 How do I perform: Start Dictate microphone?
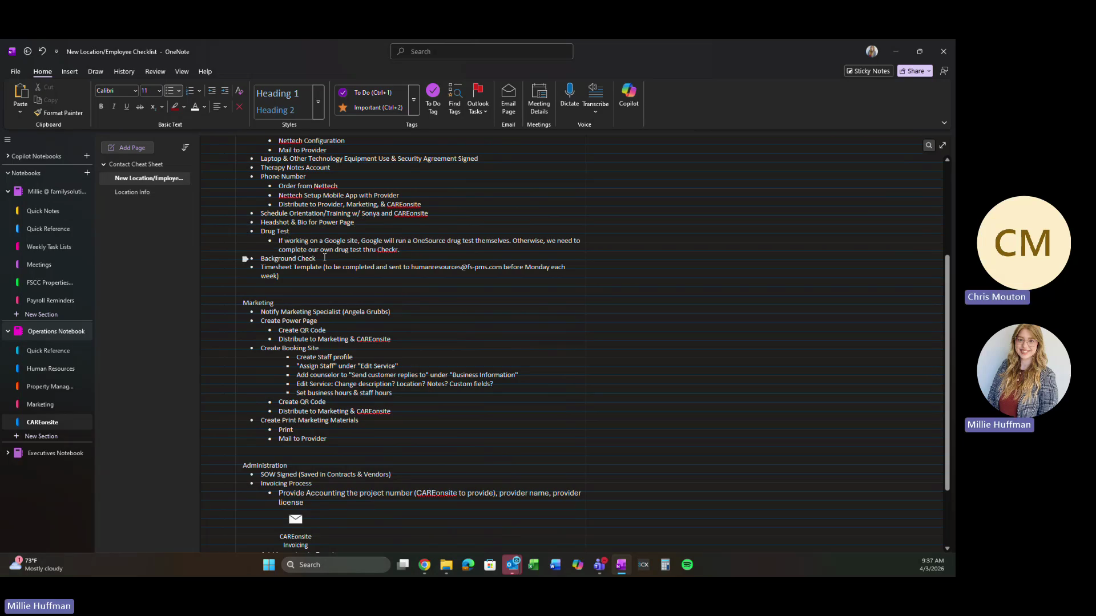[x=569, y=95]
